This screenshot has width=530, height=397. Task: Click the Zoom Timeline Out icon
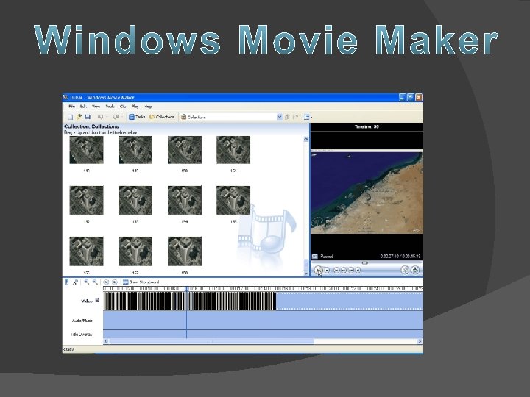(95, 282)
